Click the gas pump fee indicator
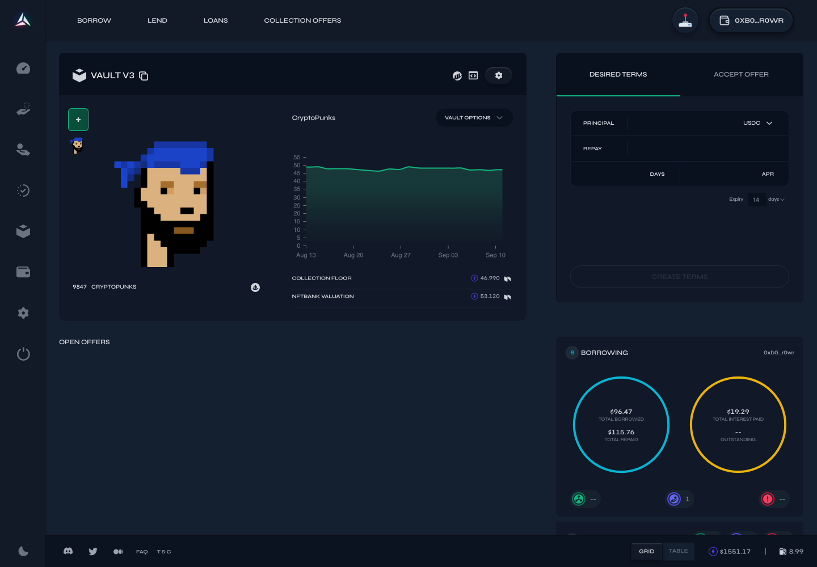Image resolution: width=817 pixels, height=567 pixels. point(791,552)
